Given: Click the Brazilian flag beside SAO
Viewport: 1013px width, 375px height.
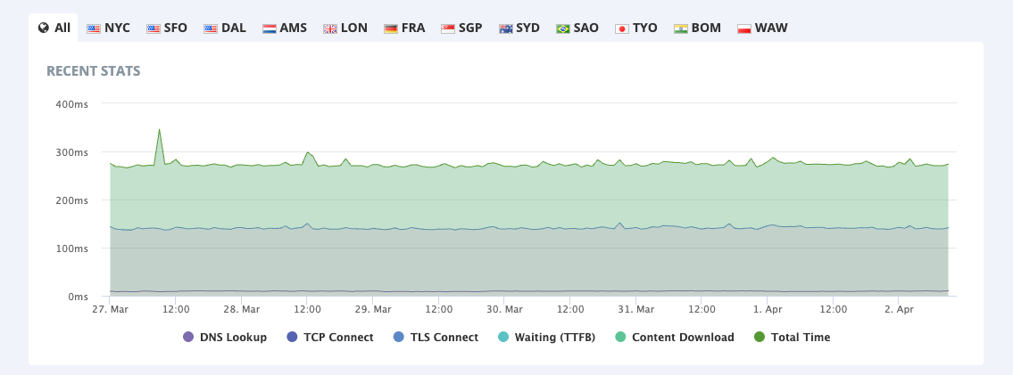Looking at the screenshot, I should (x=563, y=29).
